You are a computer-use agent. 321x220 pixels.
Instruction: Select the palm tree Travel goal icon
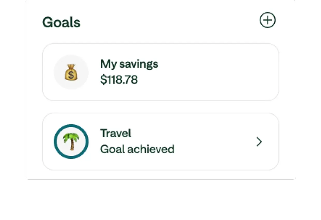click(71, 141)
